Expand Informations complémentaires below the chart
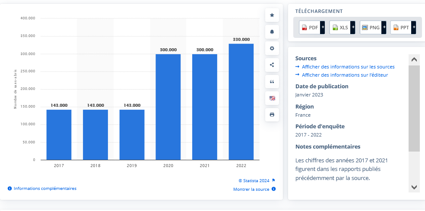 [44, 189]
